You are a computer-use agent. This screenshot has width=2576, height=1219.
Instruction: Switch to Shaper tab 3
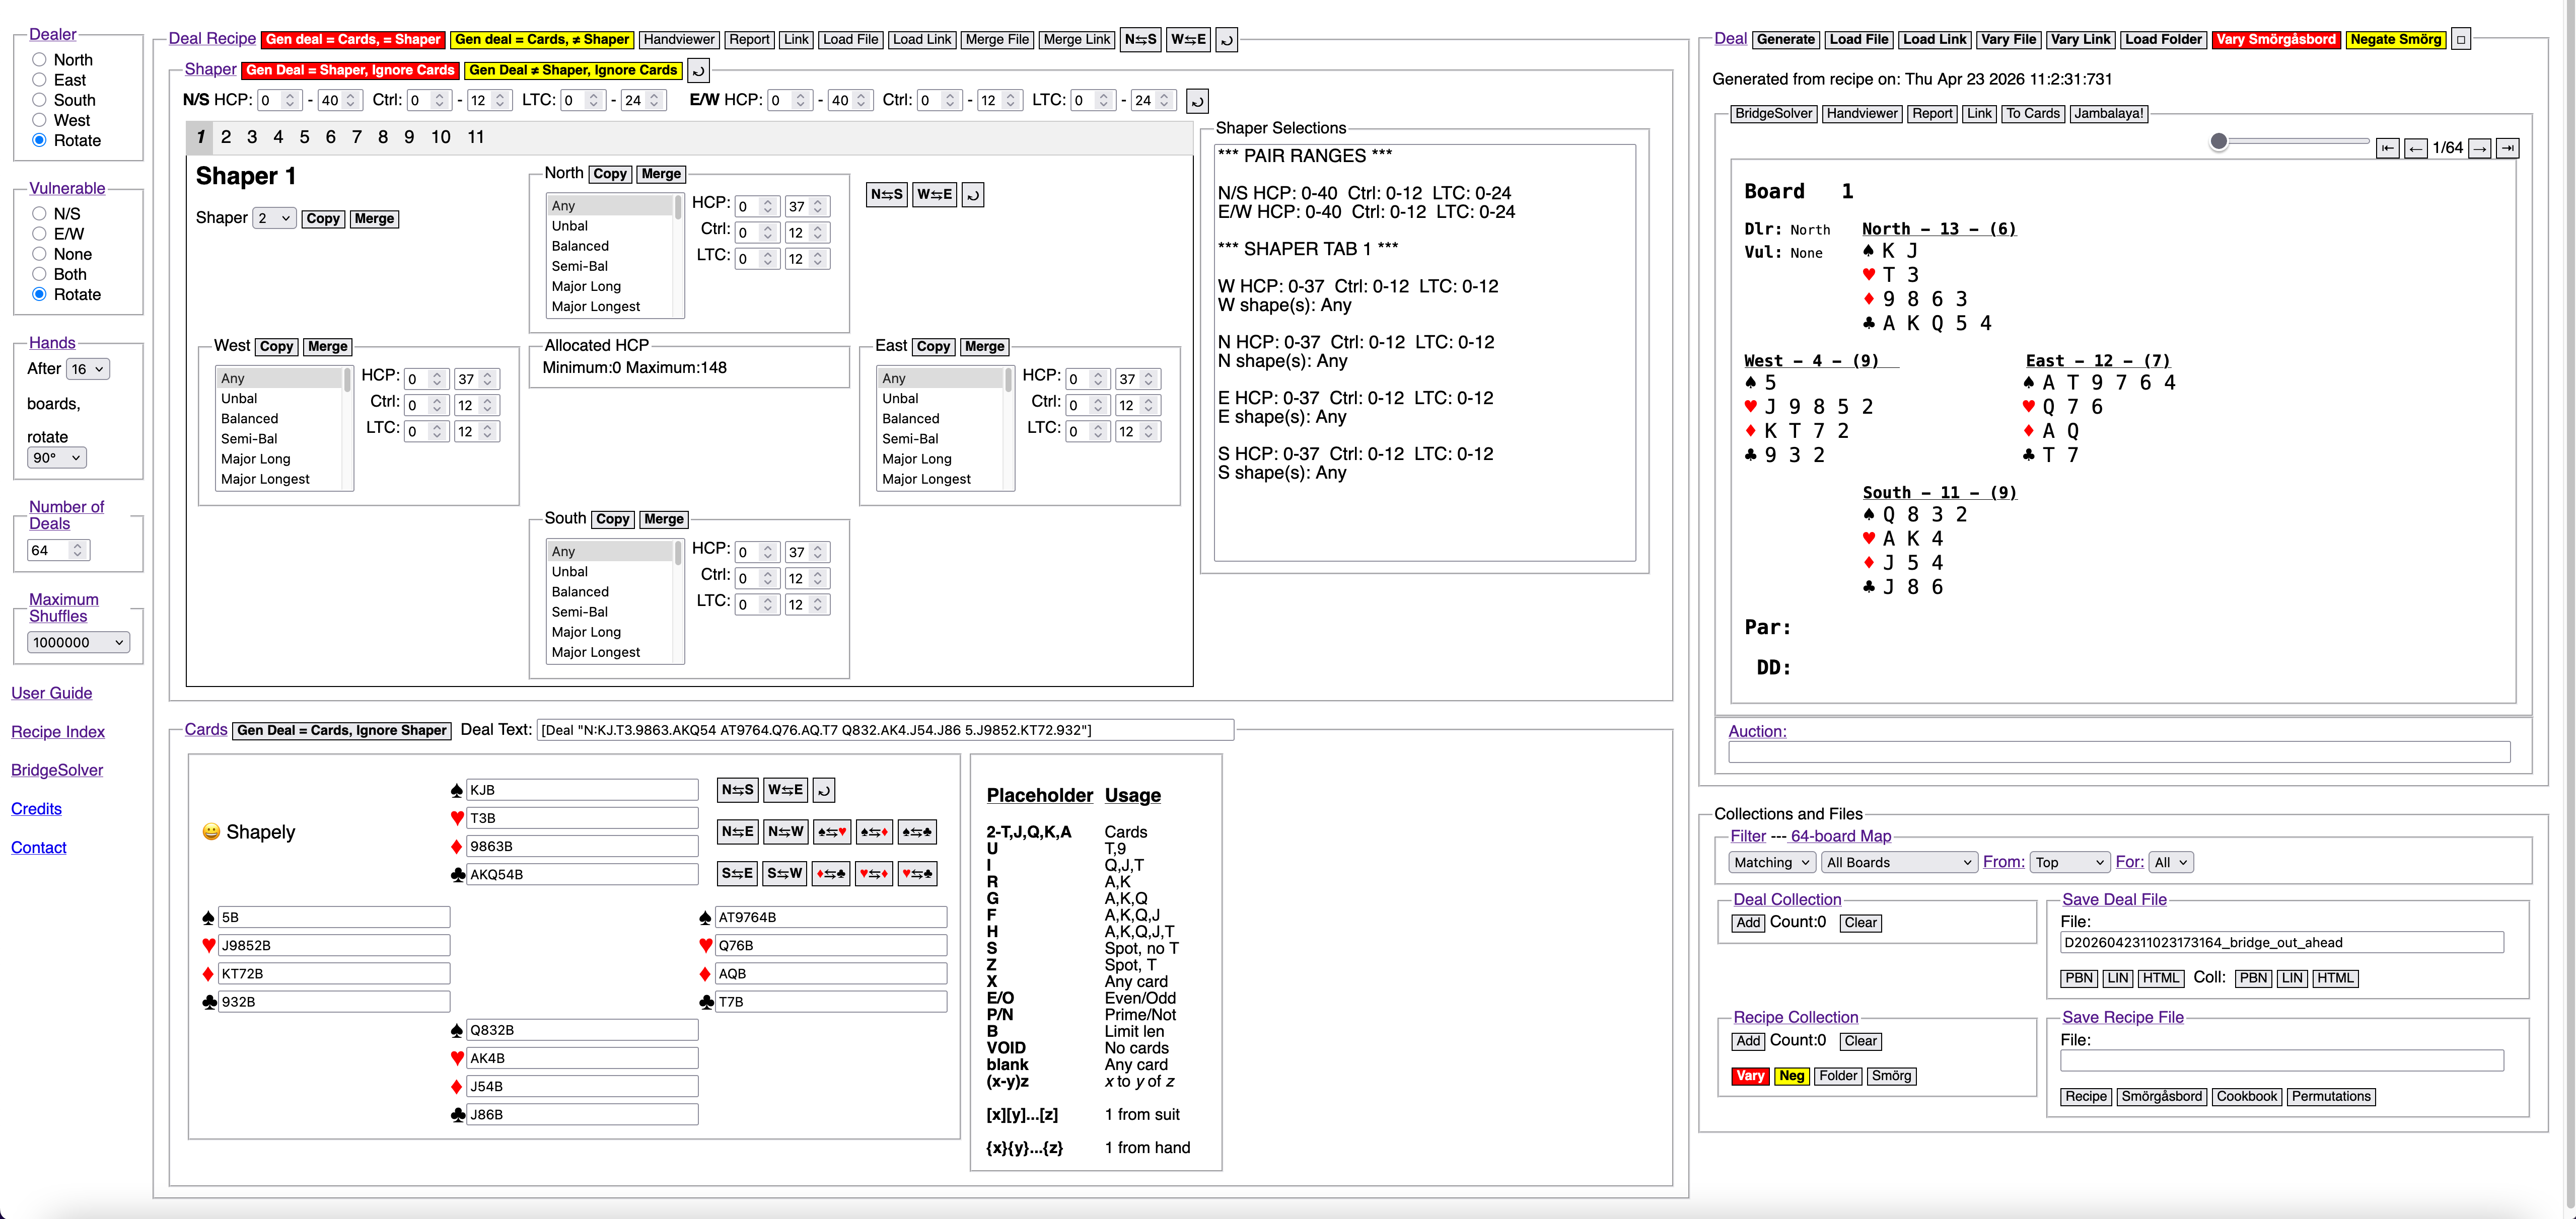252,137
